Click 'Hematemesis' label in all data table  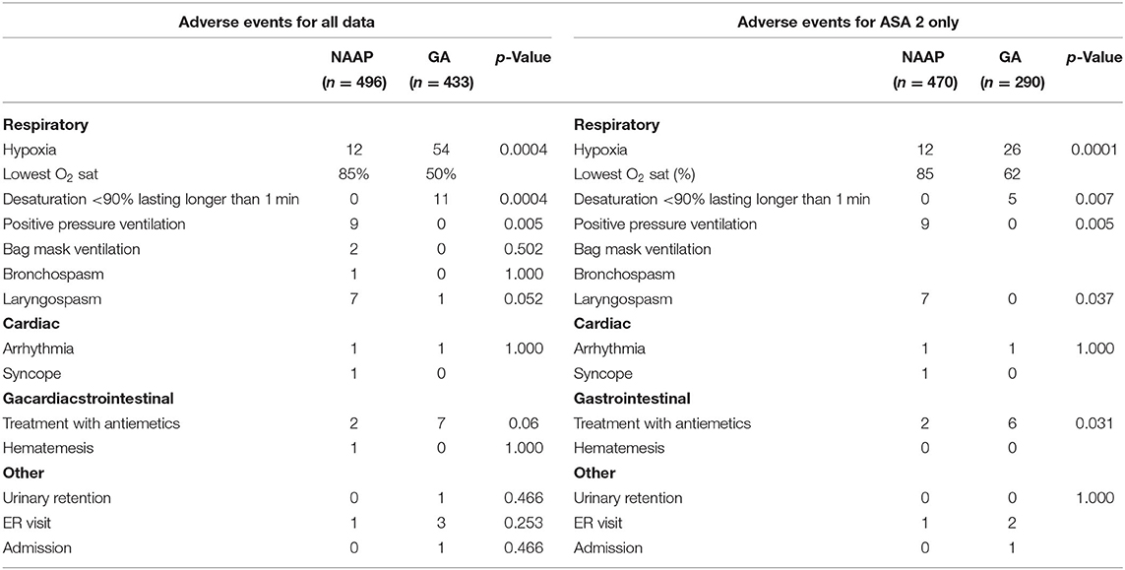[x=48, y=448]
